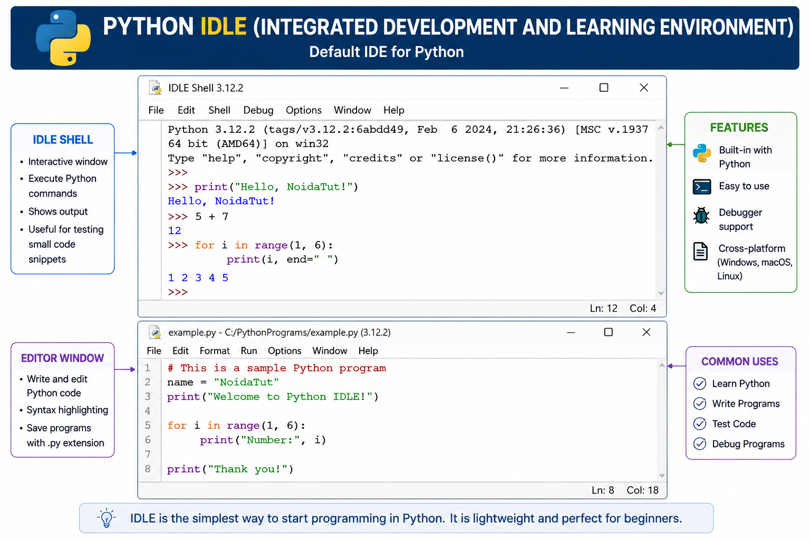Minimize the example.py editor window
The width and height of the screenshot is (810, 540).
pos(571,332)
